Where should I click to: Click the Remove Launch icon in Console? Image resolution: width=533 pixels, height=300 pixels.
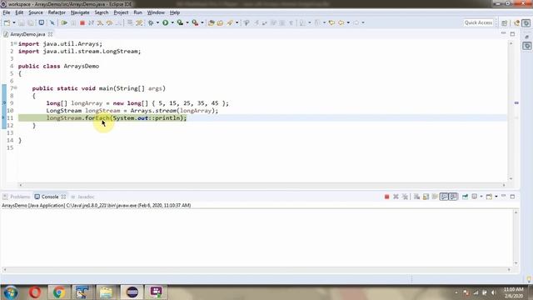click(x=396, y=197)
